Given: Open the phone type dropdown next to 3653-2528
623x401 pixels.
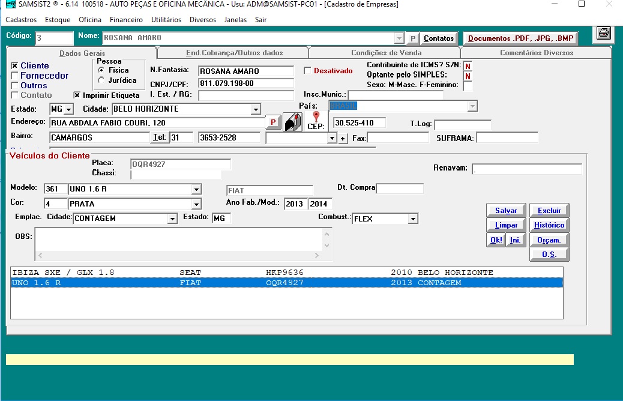Looking at the screenshot, I should pyautogui.click(x=332, y=138).
